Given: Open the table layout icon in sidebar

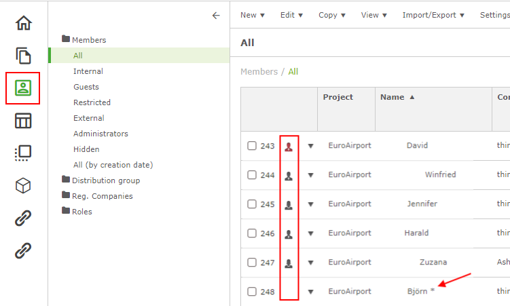Looking at the screenshot, I should 23,121.
